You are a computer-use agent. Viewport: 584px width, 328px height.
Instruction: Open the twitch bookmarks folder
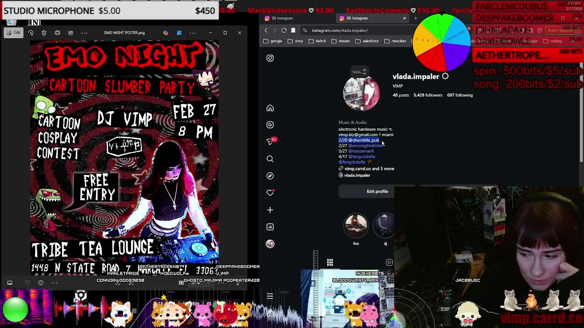click(x=318, y=41)
